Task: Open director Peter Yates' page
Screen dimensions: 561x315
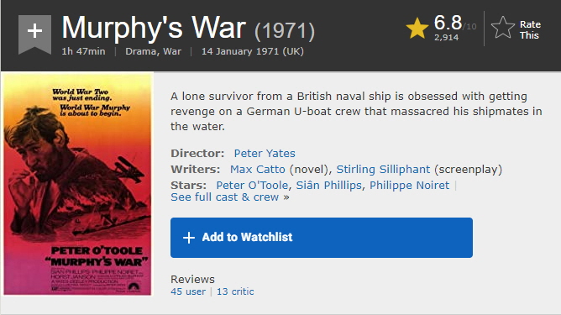Action: click(265, 153)
